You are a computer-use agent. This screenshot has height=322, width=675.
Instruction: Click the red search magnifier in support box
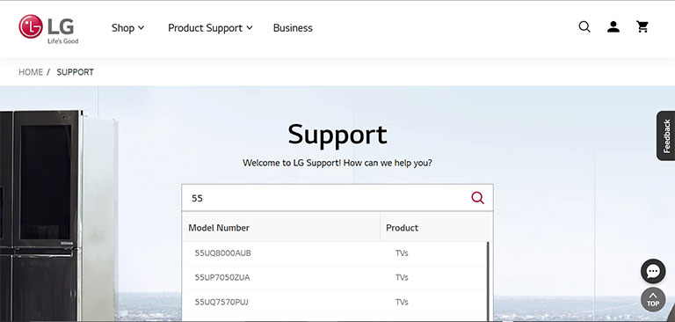477,198
